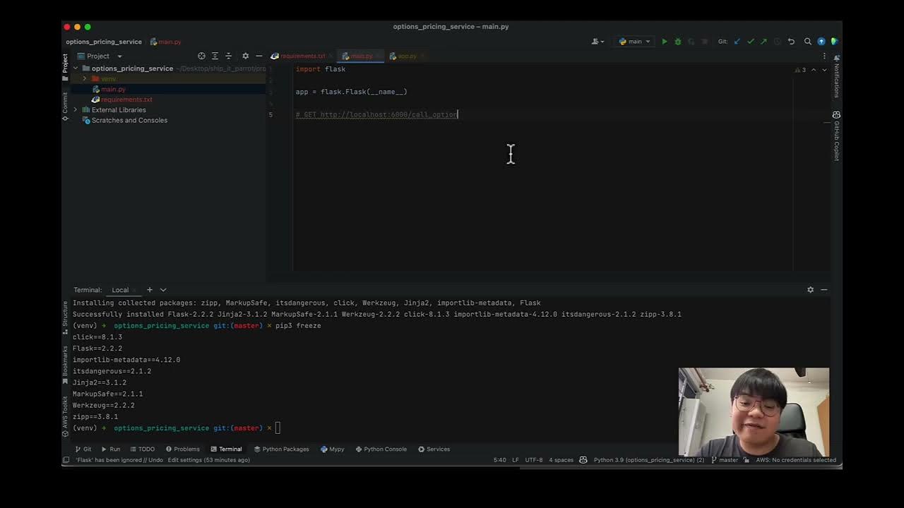Open Terminal panel settings gear

click(x=810, y=290)
